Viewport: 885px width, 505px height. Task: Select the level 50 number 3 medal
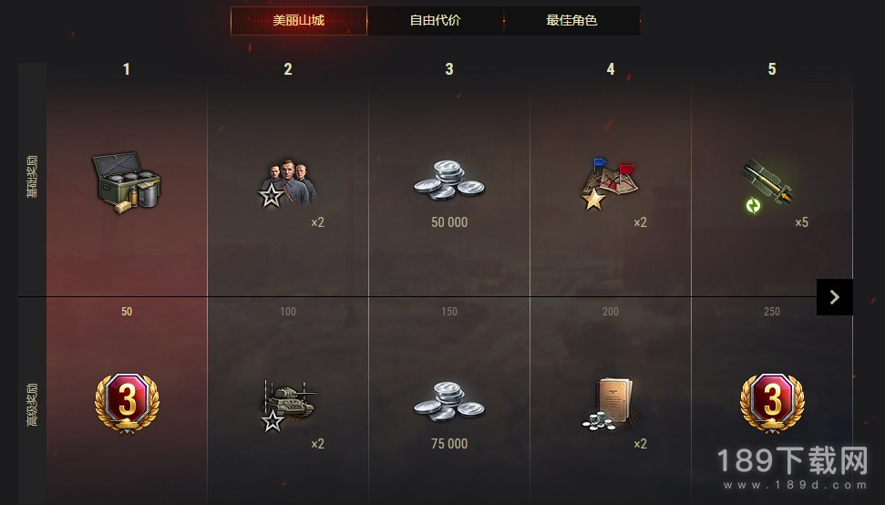pos(127,403)
